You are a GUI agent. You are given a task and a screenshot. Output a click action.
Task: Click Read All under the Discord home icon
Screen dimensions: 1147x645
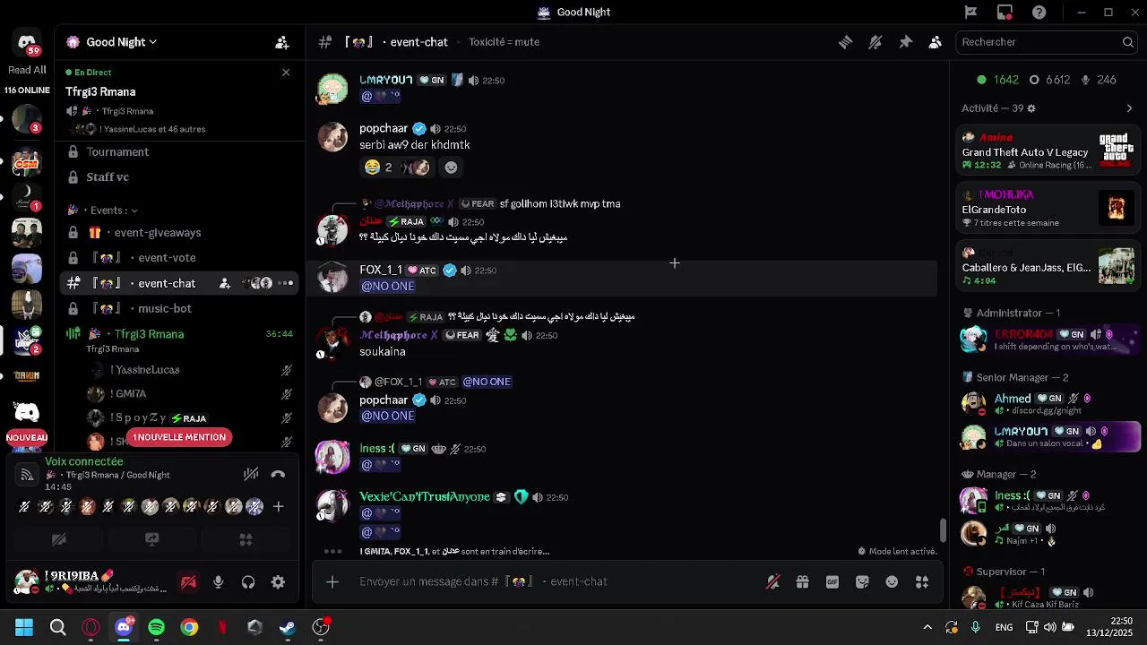27,70
